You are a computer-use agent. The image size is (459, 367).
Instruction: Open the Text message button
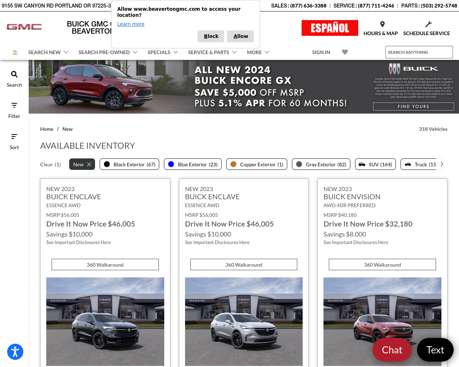click(435, 350)
